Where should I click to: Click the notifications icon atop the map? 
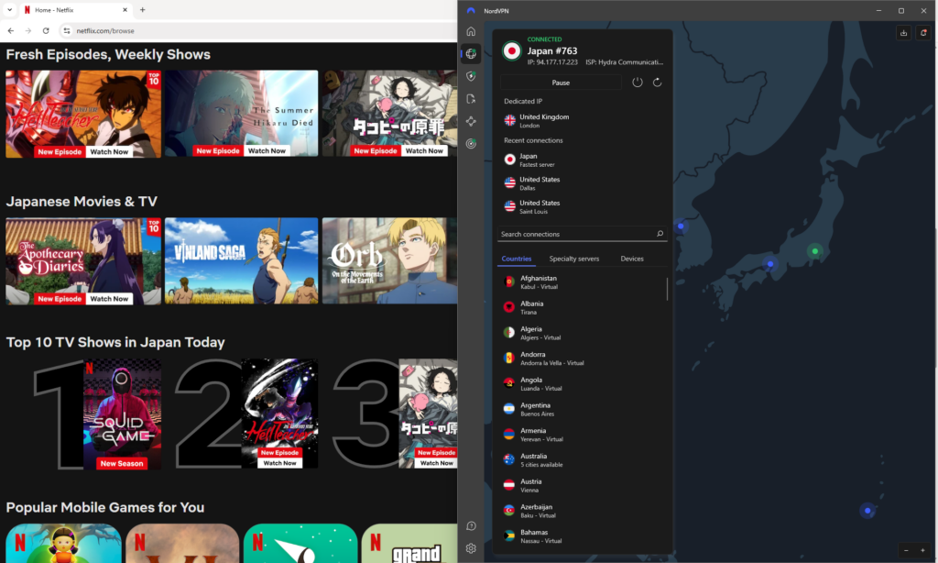(x=923, y=33)
